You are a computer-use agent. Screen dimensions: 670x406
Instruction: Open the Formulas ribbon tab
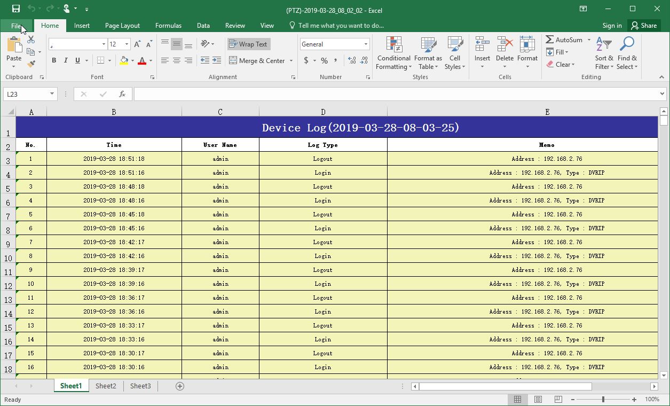(x=168, y=26)
